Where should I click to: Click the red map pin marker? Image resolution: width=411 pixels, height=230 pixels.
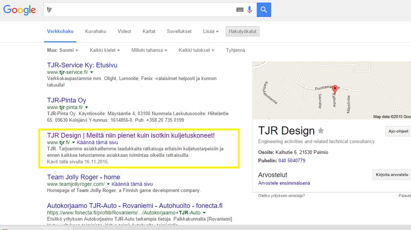[x=335, y=90]
